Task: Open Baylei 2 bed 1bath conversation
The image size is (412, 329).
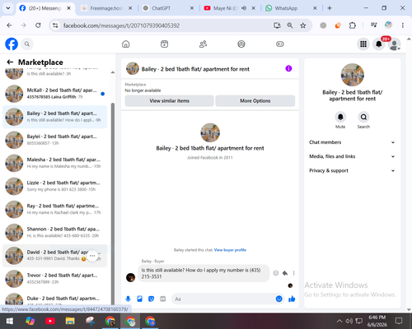Action: click(55, 140)
